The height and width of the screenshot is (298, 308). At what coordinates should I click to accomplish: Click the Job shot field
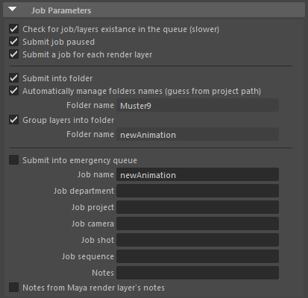pos(198,240)
